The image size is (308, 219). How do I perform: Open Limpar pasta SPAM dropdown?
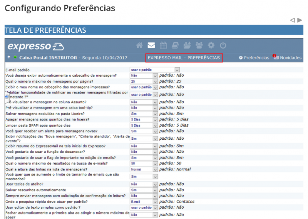click(x=144, y=125)
